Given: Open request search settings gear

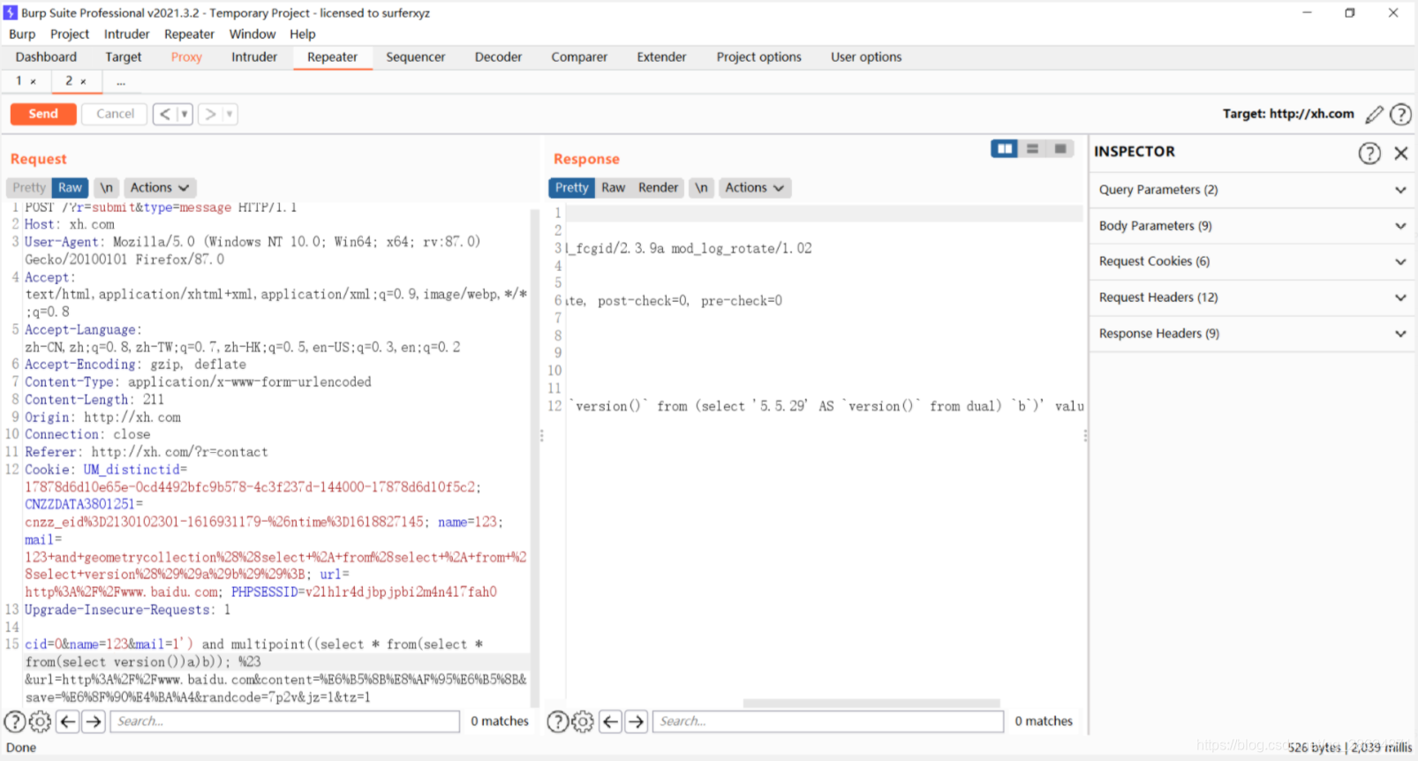Looking at the screenshot, I should point(40,722).
